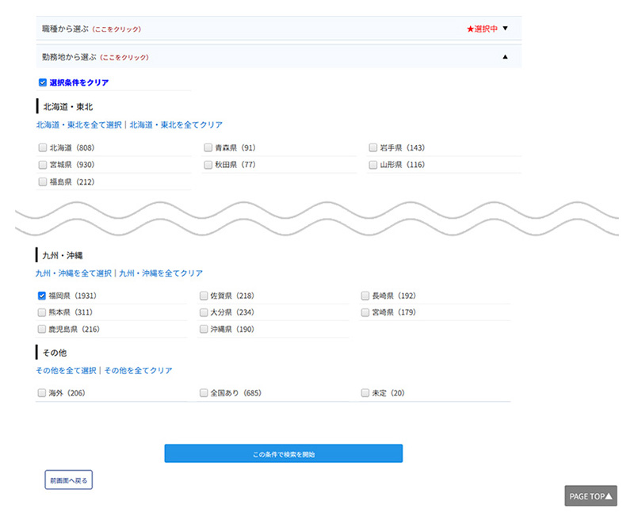Tick the 岩手県 (143) checkbox

pyautogui.click(x=373, y=147)
